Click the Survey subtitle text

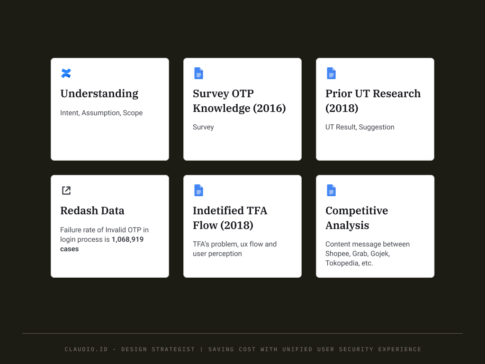click(203, 127)
